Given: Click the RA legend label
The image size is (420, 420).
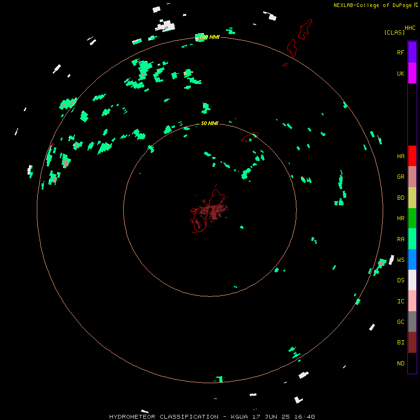Looking at the screenshot, I should coord(400,239).
